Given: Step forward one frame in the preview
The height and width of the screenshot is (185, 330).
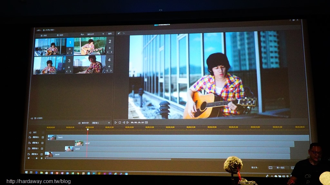Looking at the screenshot, I should 128,122.
